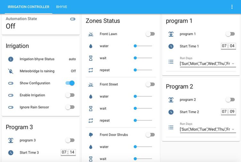Click the 'Zones Status' card heading
Image resolution: width=241 pixels, height=162 pixels.
pyautogui.click(x=103, y=21)
